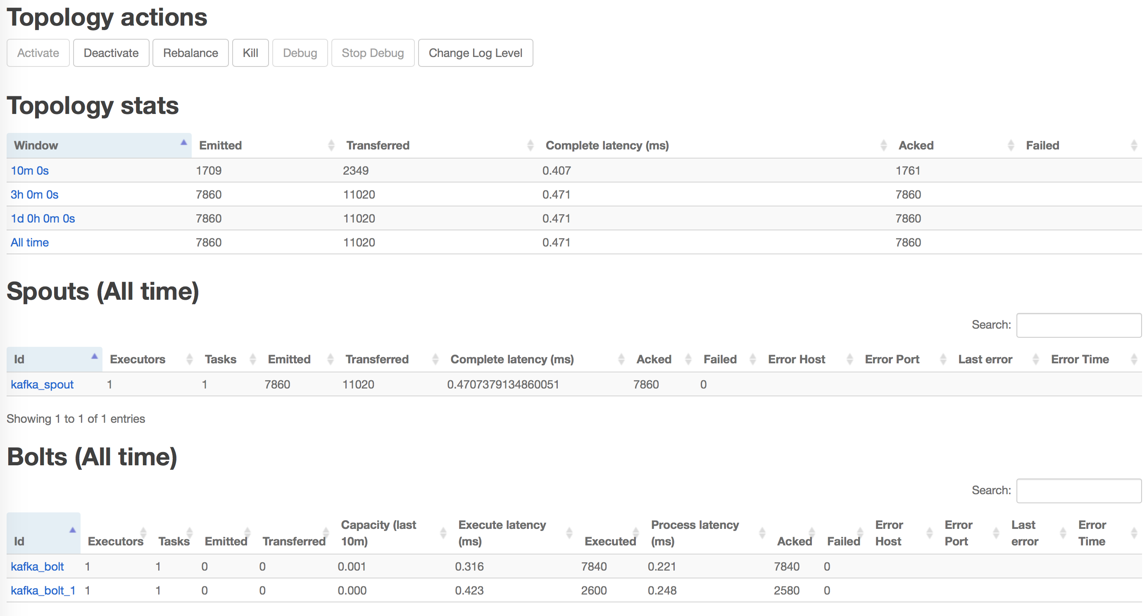This screenshot has width=1147, height=616.
Task: Open kafka_spout details
Action: tap(42, 385)
